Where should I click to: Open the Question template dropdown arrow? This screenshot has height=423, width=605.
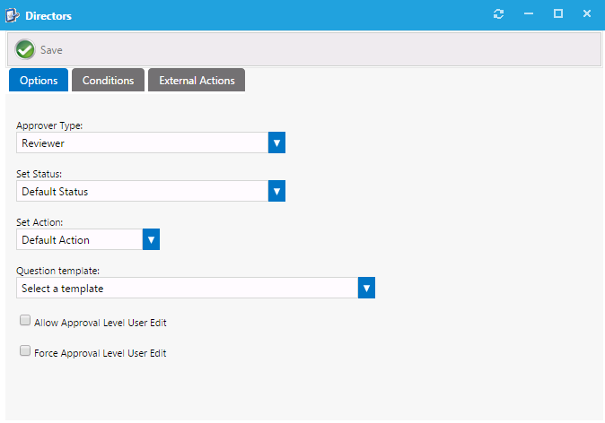pyautogui.click(x=366, y=288)
